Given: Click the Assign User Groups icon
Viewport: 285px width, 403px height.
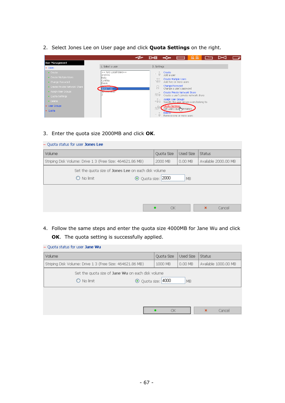Looking at the screenshot, I should coord(158,101).
